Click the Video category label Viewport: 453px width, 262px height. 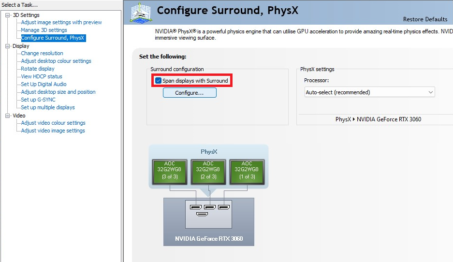[19, 116]
